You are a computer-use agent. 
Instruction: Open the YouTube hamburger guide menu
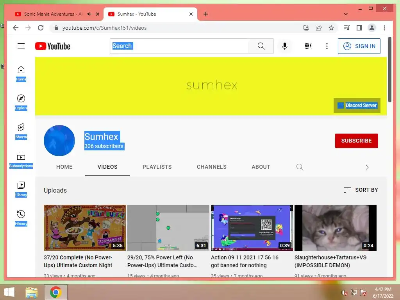(x=21, y=46)
